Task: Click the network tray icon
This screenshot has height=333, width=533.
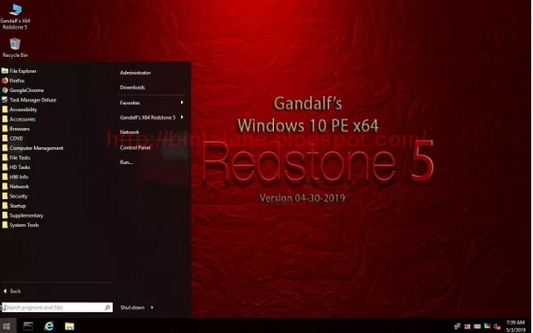Action: click(457, 326)
